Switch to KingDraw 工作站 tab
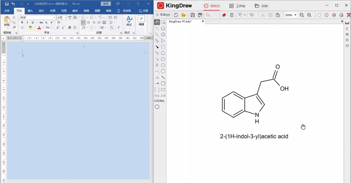The width and height of the screenshot is (351, 183). click(237, 6)
